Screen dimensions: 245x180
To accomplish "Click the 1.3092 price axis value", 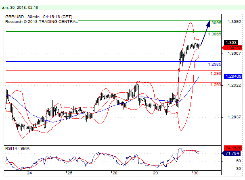I will pos(234,22).
